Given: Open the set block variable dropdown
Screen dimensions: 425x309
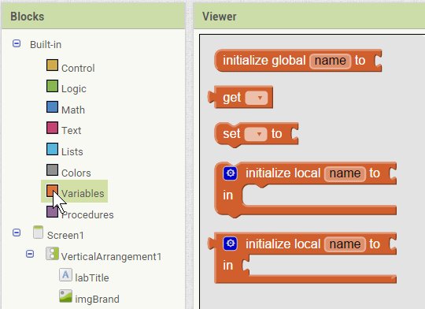Looking at the screenshot, I should pos(256,134).
